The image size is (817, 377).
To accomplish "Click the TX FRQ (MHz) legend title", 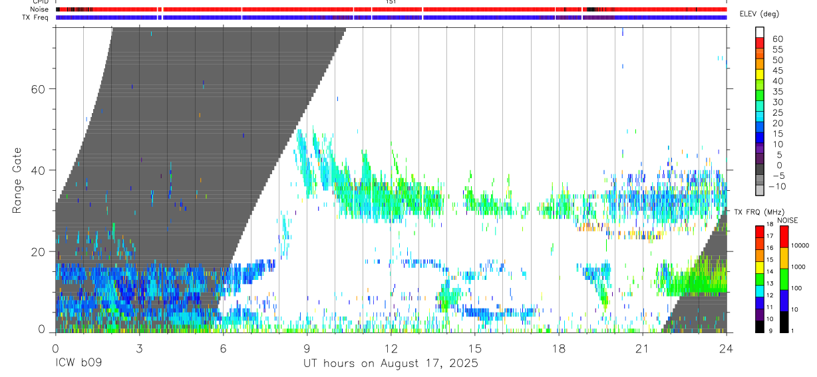I will (759, 212).
